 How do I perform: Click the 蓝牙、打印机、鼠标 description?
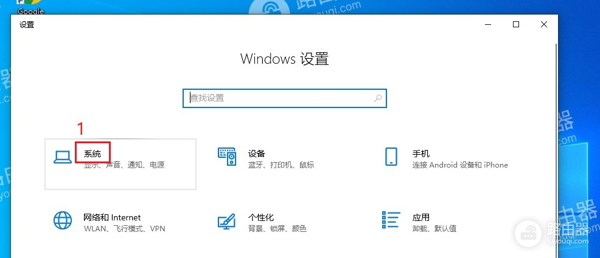[281, 165]
